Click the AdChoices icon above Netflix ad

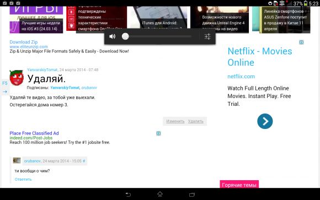(301, 42)
